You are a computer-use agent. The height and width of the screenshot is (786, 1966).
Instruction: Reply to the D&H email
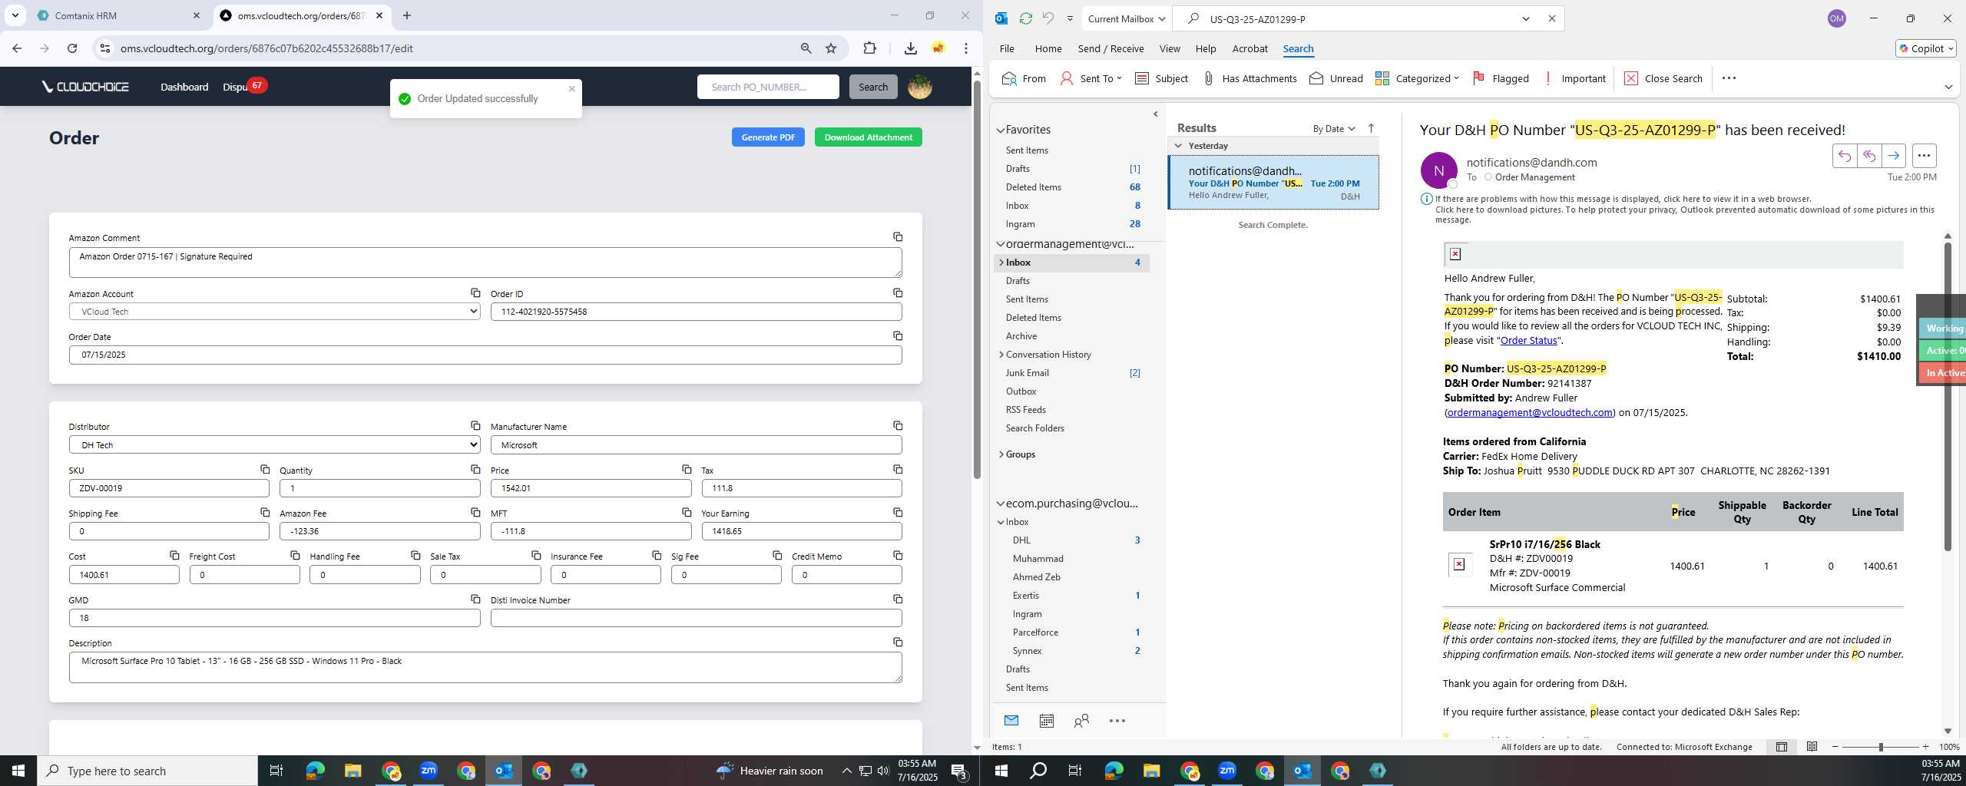click(x=1844, y=156)
